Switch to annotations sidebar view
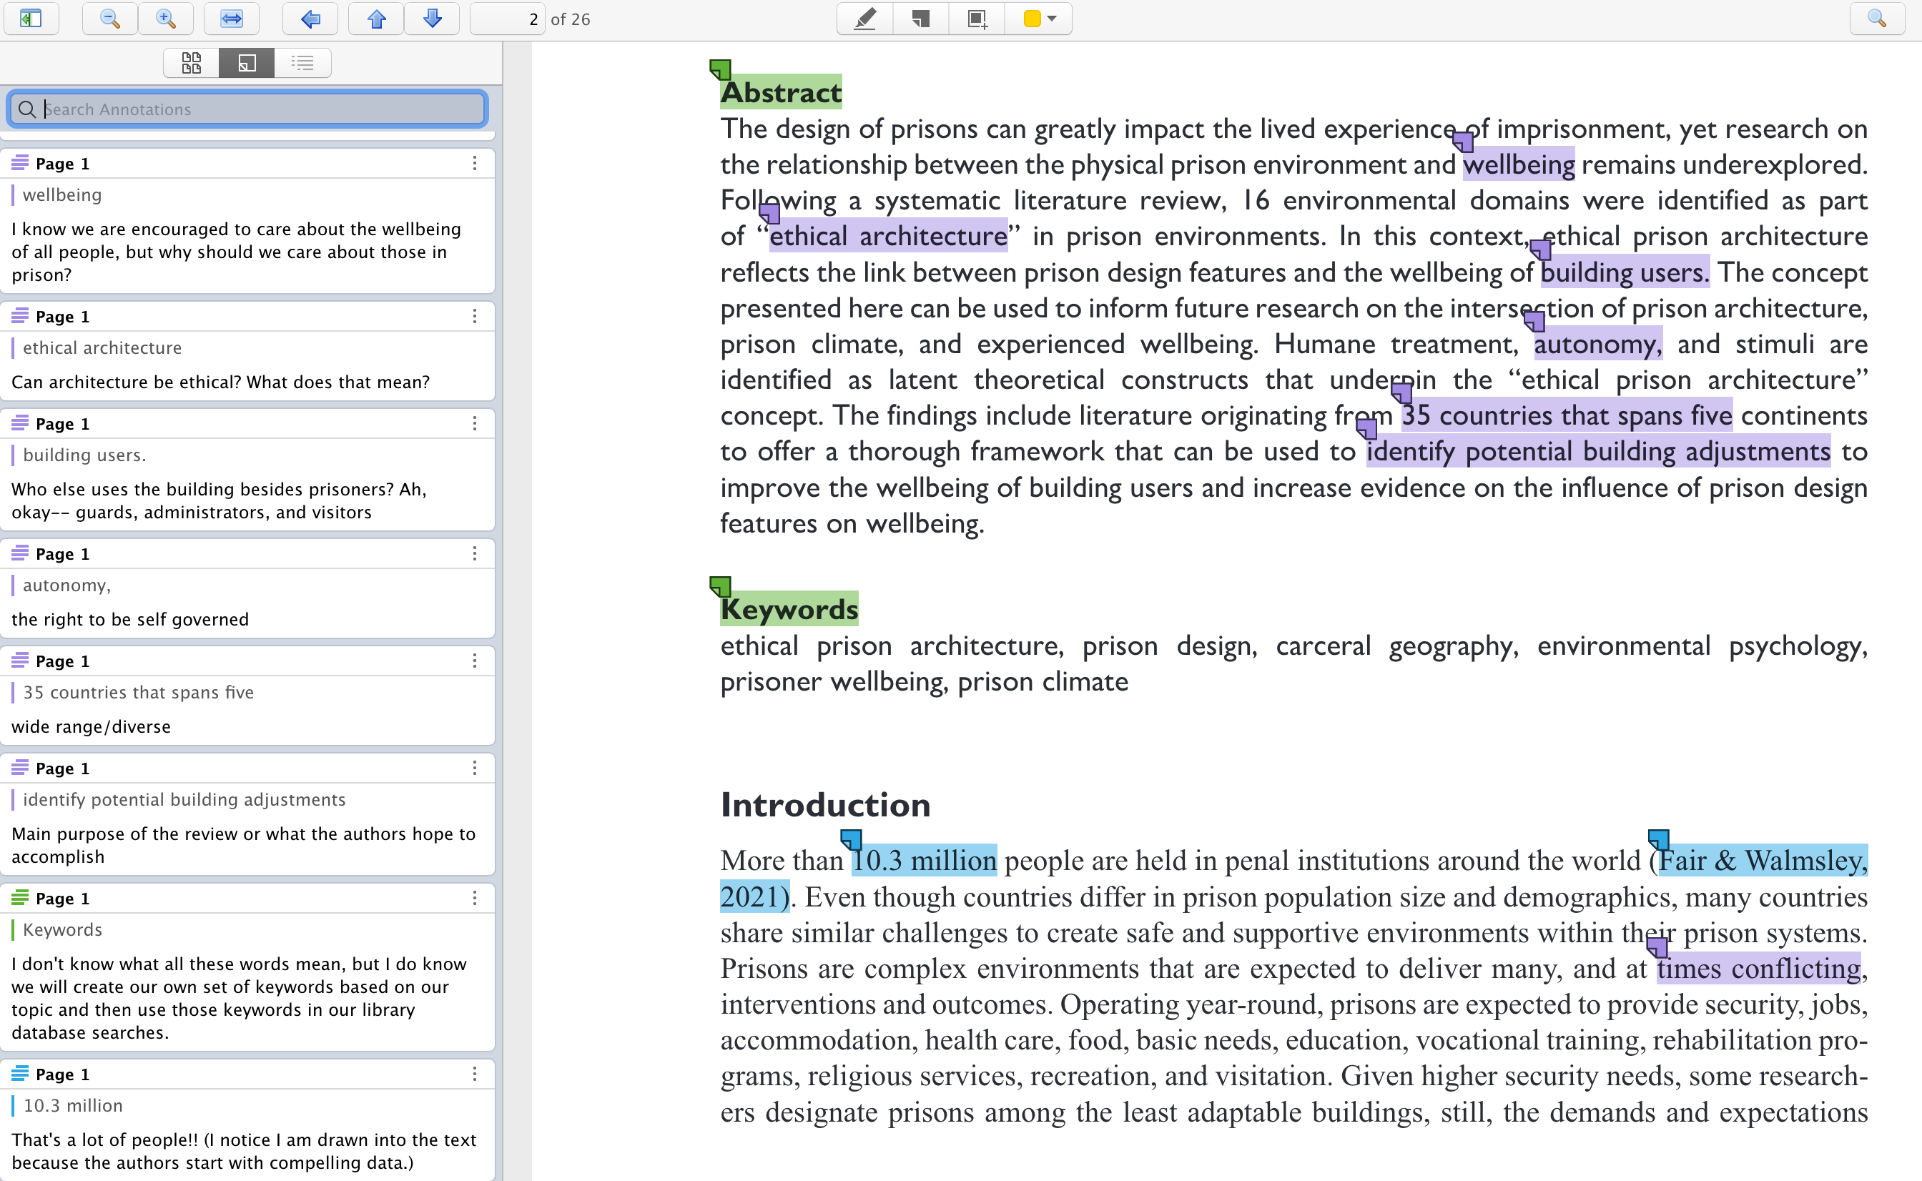Image resolution: width=1922 pixels, height=1181 pixels. pyautogui.click(x=247, y=62)
